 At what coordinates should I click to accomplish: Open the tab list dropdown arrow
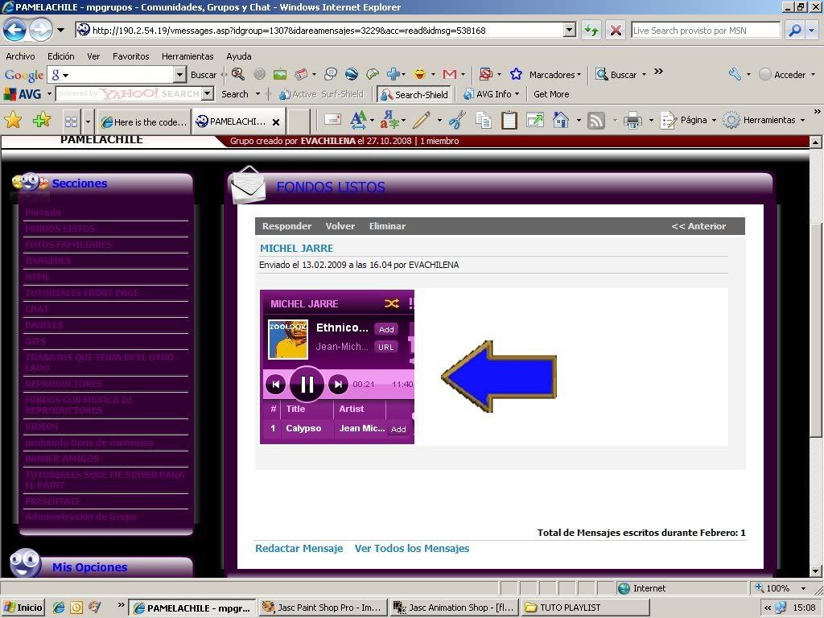[x=88, y=122]
